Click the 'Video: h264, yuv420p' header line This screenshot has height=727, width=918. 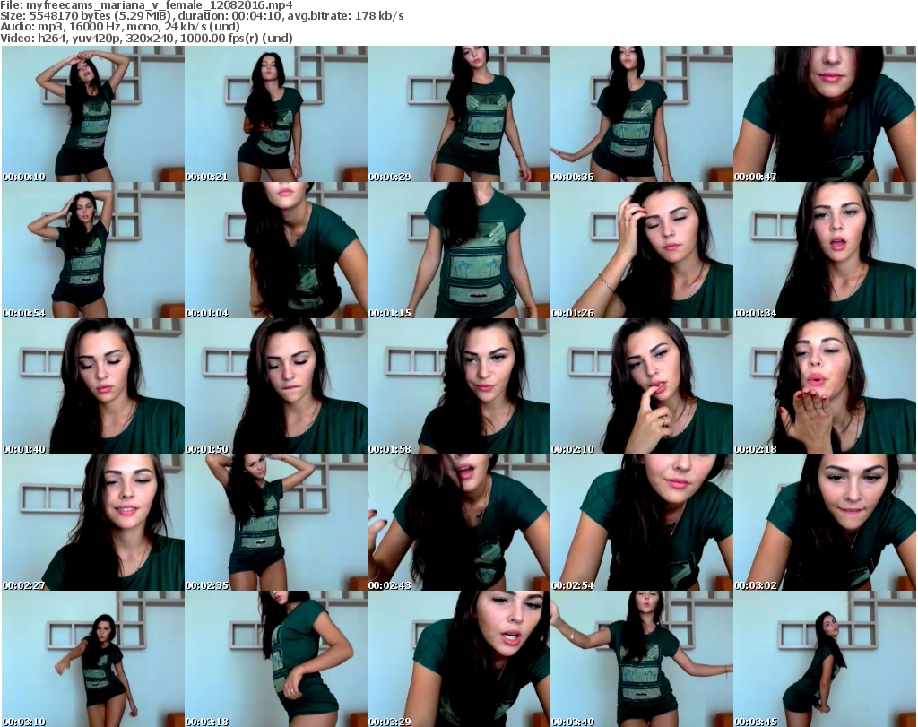coord(146,38)
